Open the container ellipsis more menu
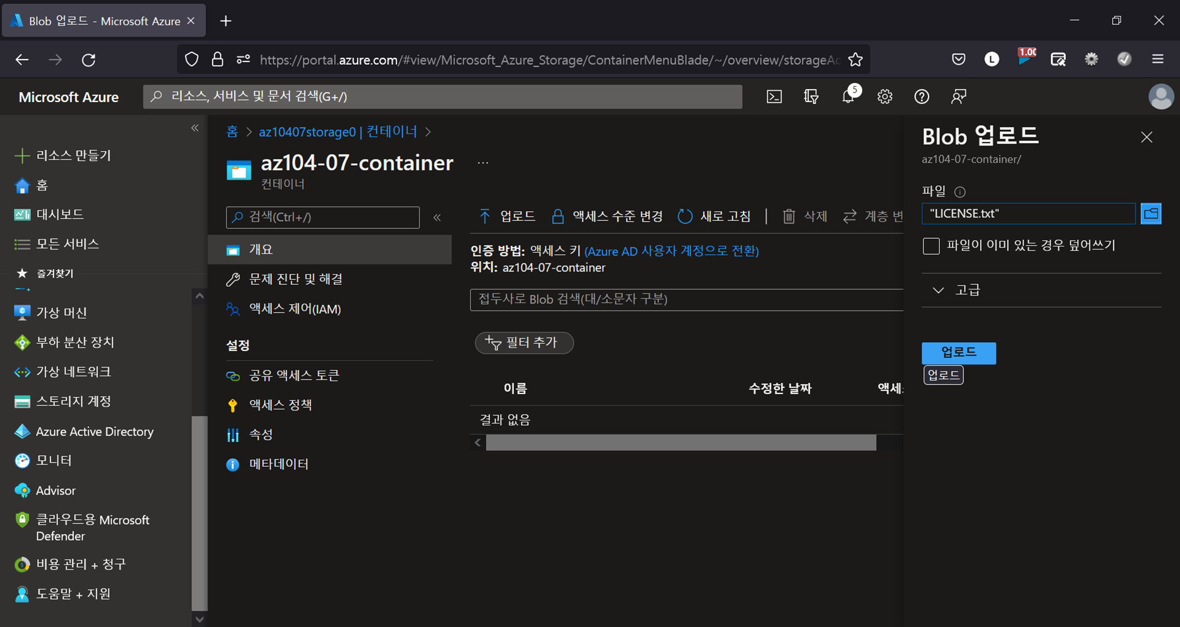Image resolution: width=1180 pixels, height=627 pixels. [x=483, y=163]
